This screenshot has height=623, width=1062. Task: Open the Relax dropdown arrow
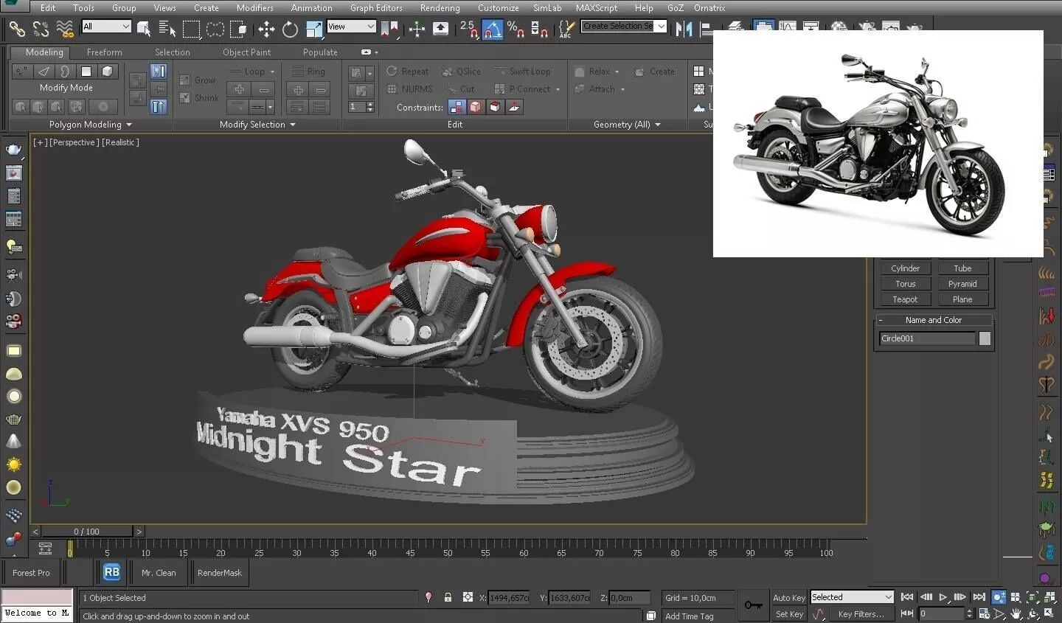617,72
